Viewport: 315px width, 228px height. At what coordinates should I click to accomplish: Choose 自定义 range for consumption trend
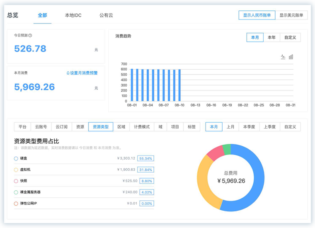(x=290, y=37)
